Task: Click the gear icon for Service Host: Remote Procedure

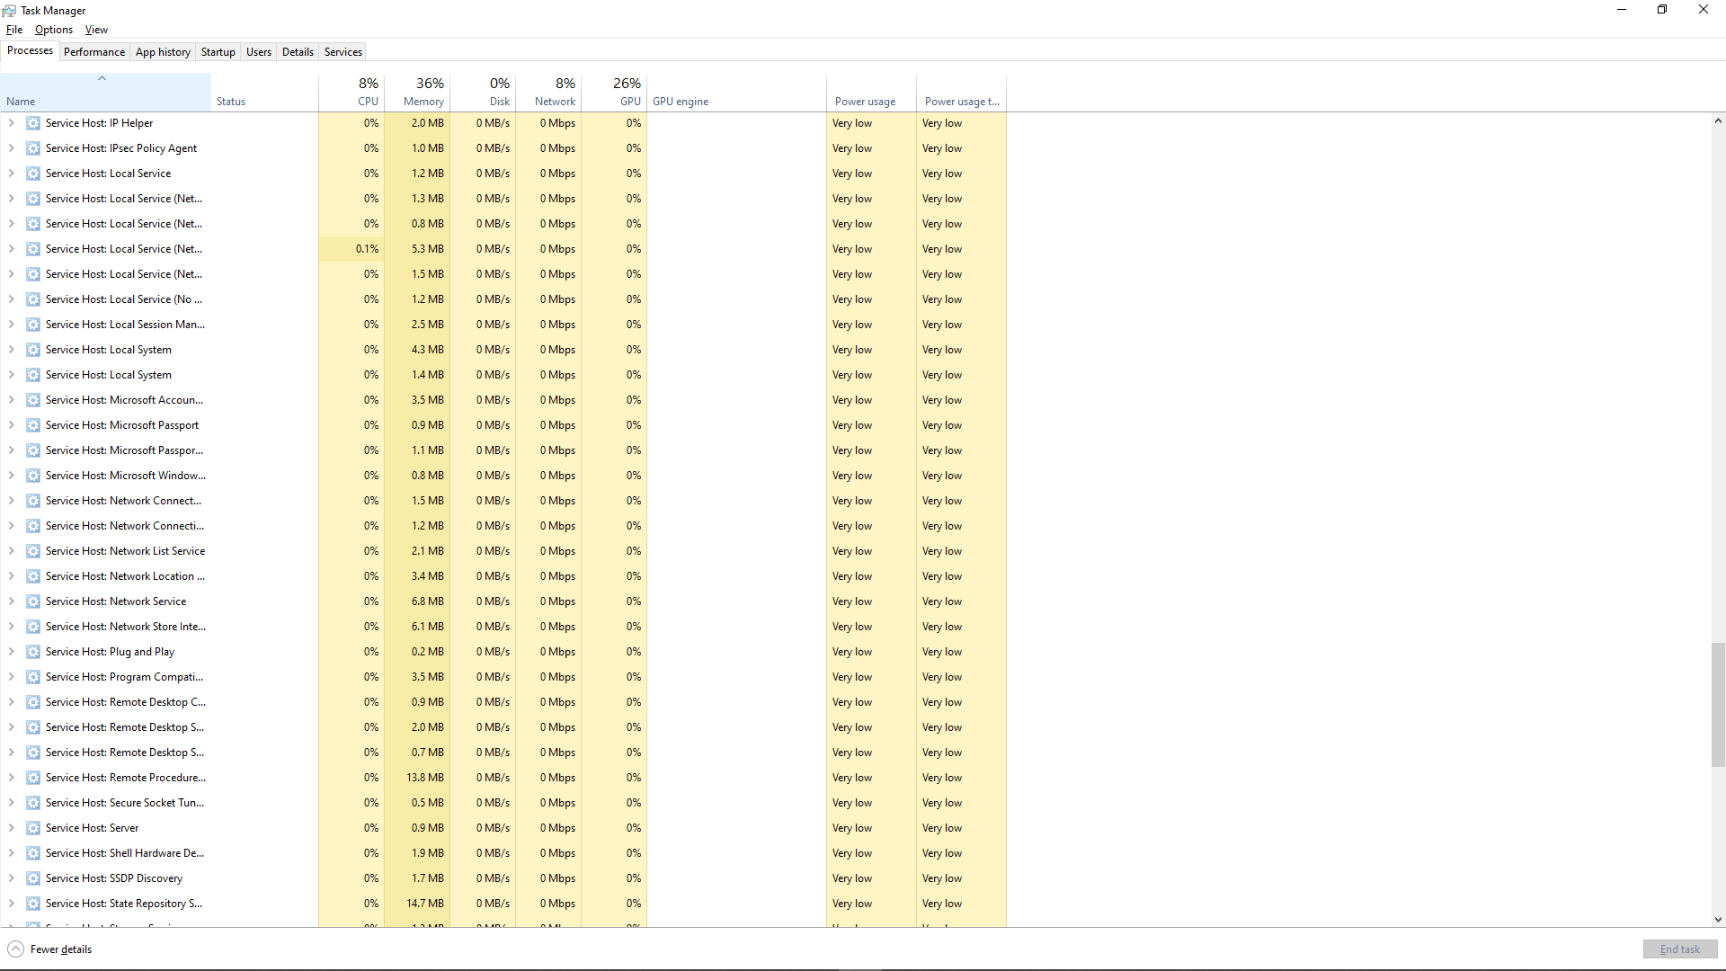Action: coord(33,778)
